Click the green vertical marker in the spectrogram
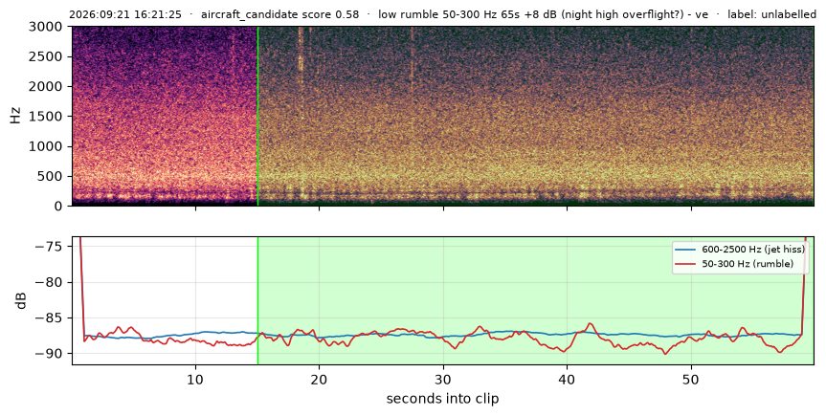Image resolution: width=826 pixels, height=416 pixels. coord(257,116)
